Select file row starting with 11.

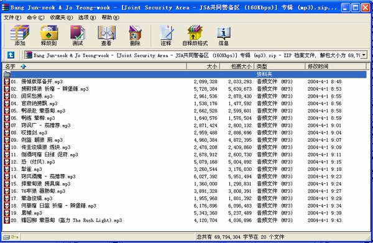185,155
